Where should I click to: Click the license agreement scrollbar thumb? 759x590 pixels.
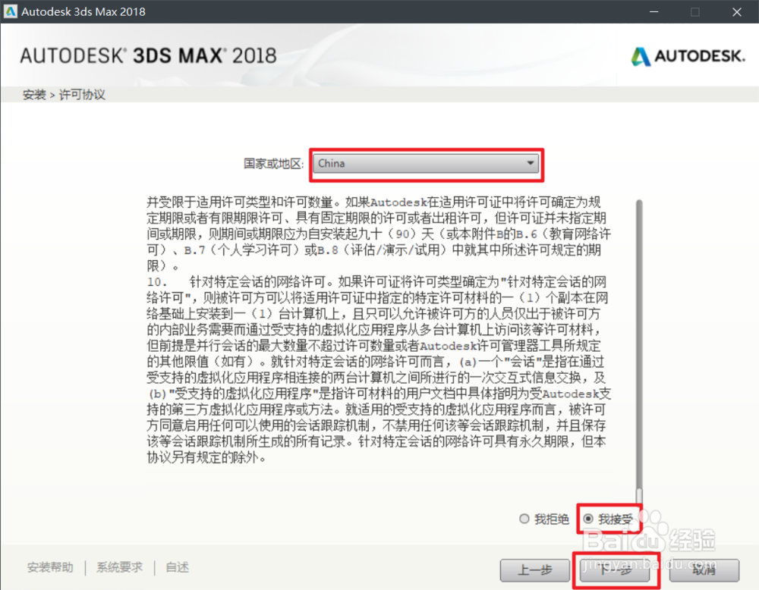[x=639, y=497]
